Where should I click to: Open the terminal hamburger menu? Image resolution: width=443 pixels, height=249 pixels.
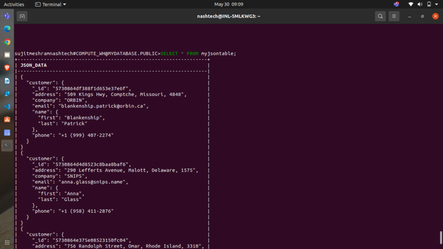[393, 16]
